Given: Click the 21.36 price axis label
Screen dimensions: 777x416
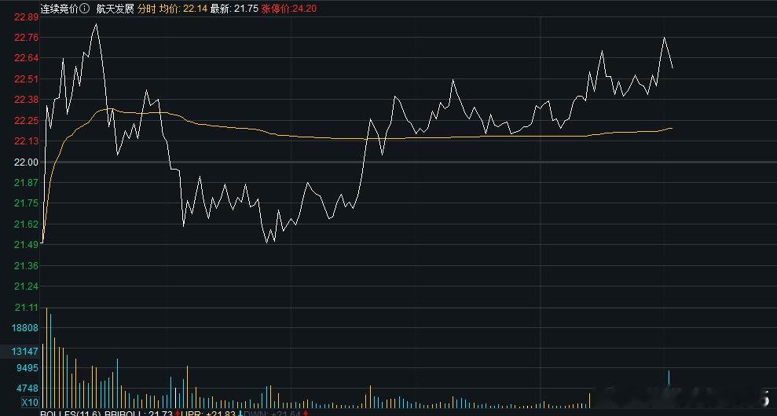Looking at the screenshot, I should coord(26,266).
